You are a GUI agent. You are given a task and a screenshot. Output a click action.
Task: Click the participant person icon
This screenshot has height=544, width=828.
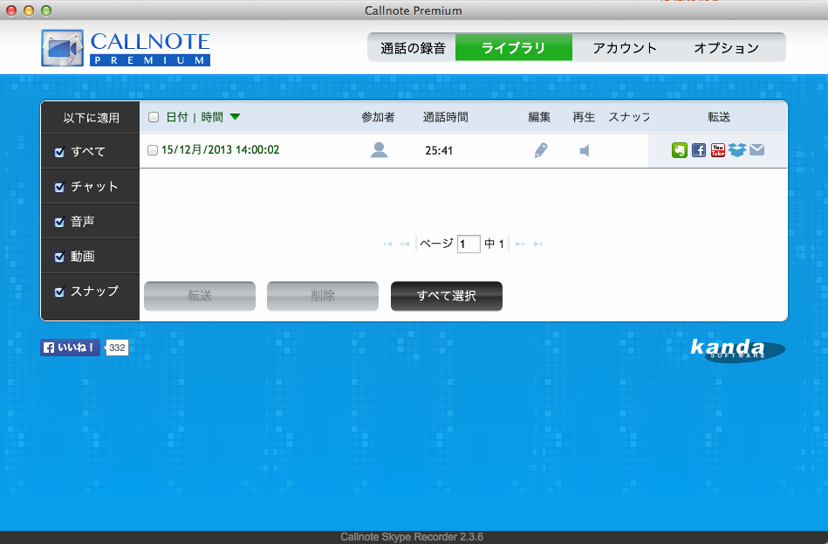(379, 150)
